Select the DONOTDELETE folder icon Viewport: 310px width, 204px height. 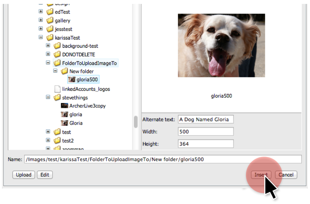pyautogui.click(x=57, y=55)
